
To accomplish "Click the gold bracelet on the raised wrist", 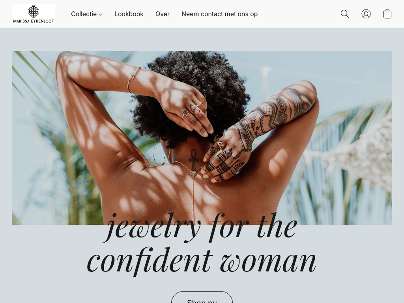I will pyautogui.click(x=134, y=80).
